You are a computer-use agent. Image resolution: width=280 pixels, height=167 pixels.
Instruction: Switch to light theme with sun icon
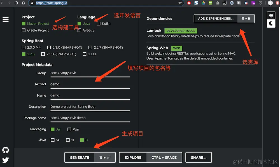point(271,16)
